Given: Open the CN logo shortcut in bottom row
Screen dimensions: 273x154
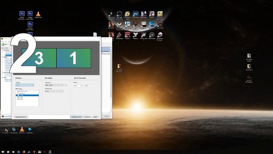Looking at the screenshot, I should (x=14, y=129).
